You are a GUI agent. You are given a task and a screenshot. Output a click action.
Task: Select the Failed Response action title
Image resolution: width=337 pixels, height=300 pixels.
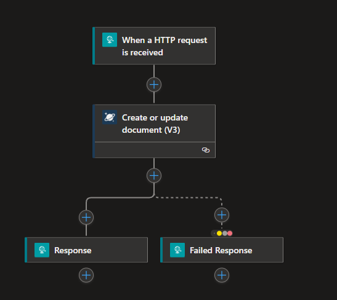221,250
